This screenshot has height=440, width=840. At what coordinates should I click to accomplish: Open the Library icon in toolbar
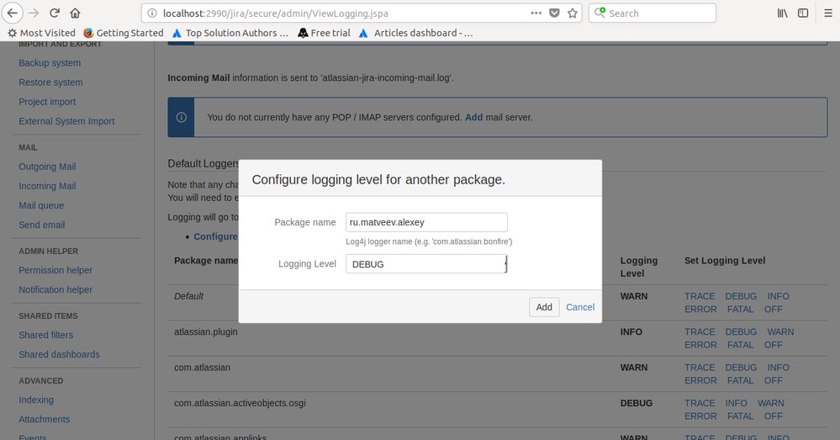[783, 13]
